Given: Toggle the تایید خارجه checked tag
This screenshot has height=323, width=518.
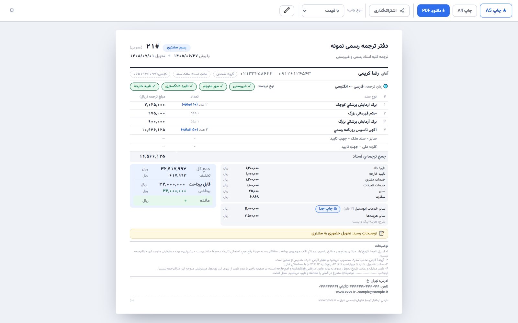Looking at the screenshot, I should (x=145, y=86).
